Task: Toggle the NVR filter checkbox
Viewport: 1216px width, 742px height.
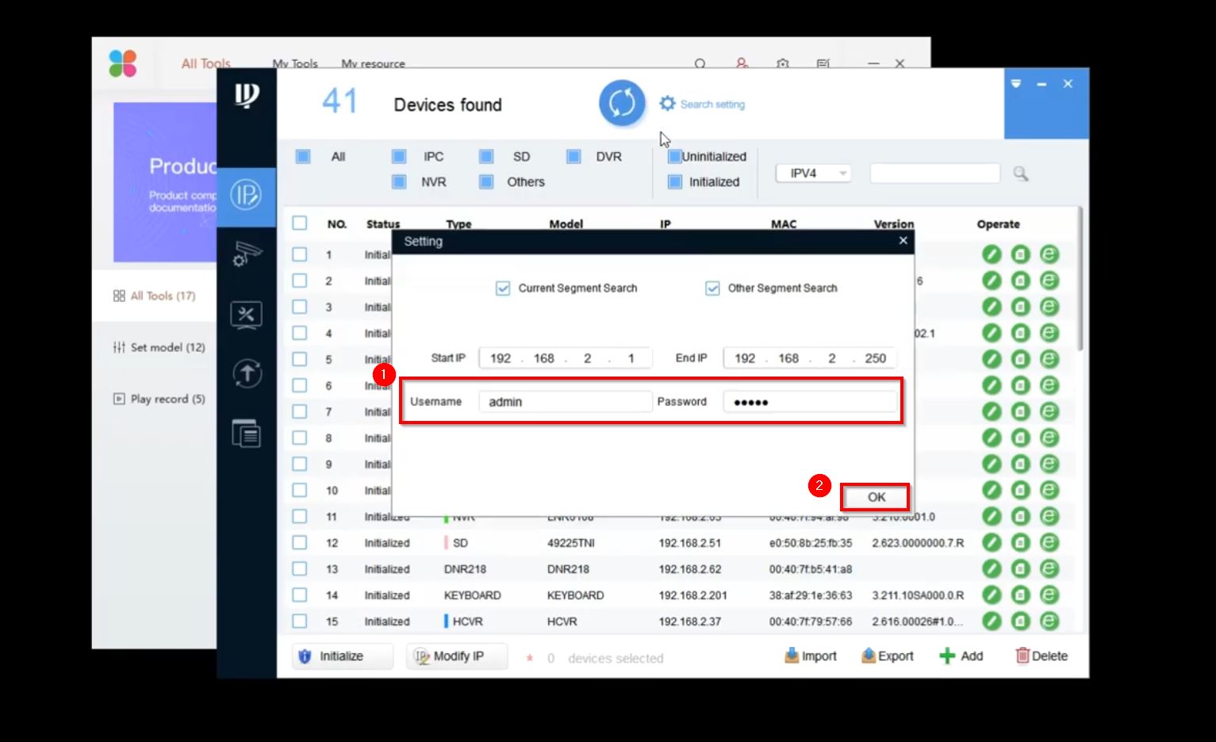Action: 399,182
